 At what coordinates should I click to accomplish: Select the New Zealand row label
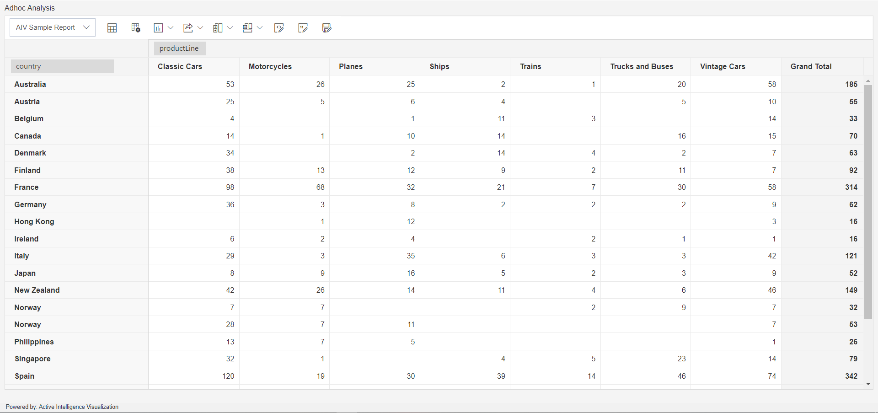pyautogui.click(x=37, y=290)
